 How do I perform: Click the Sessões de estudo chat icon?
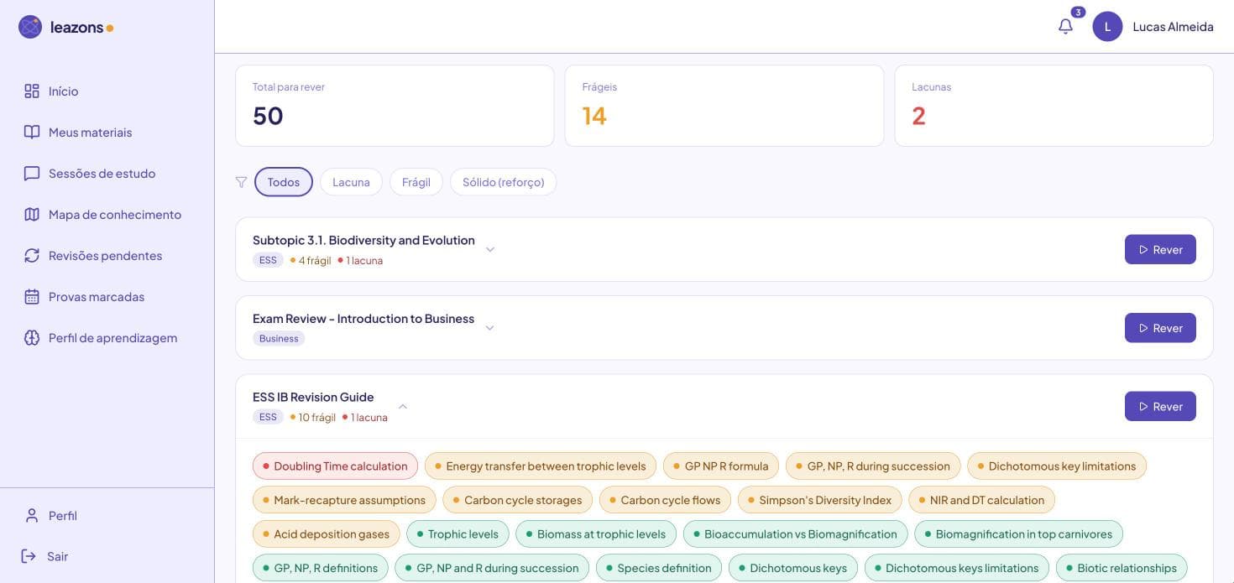coord(32,174)
